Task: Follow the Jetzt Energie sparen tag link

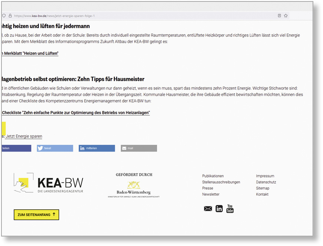Action: (24, 136)
